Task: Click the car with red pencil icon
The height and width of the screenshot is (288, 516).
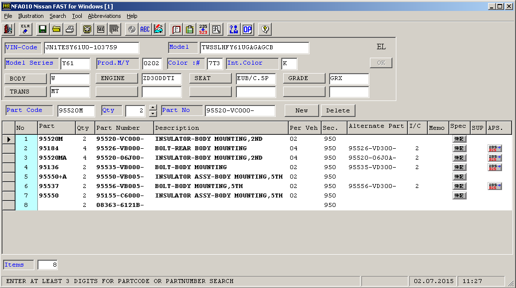Action: click(159, 29)
